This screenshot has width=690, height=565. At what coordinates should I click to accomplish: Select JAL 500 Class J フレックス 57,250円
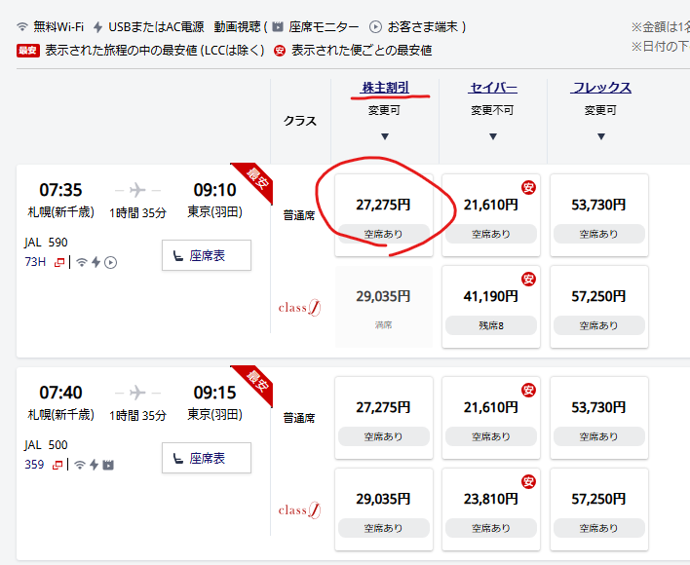[x=599, y=509]
